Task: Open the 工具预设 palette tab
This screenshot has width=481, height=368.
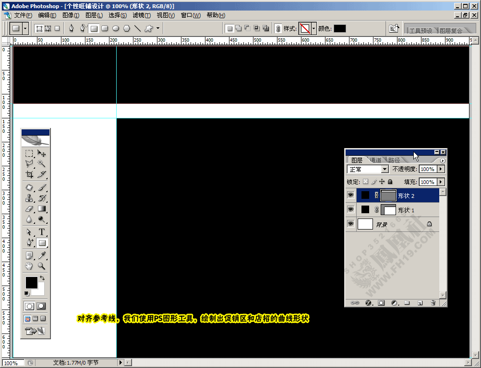Action: tap(421, 30)
